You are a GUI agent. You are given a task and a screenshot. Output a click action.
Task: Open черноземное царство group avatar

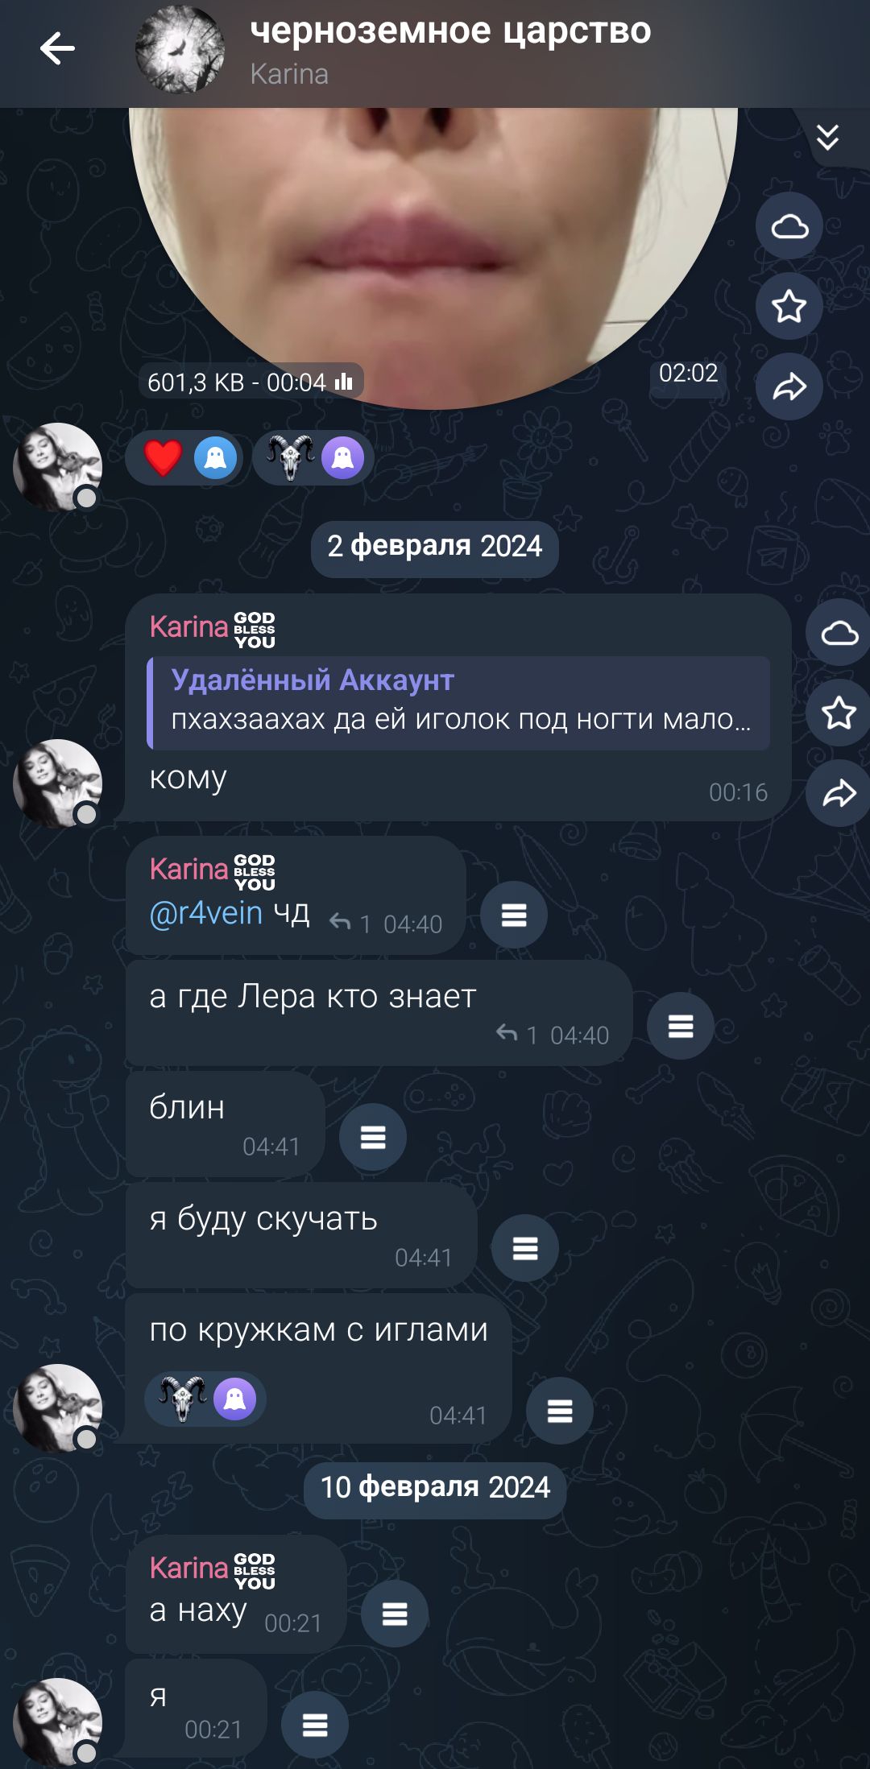click(x=180, y=49)
